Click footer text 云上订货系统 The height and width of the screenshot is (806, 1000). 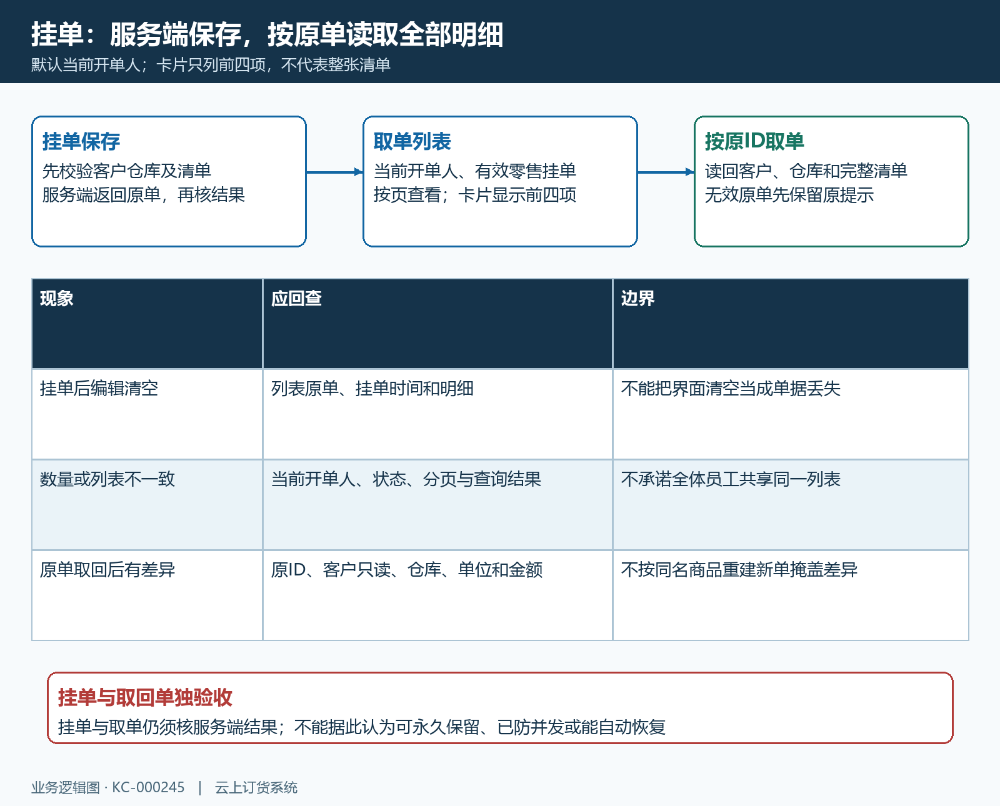[x=256, y=787]
